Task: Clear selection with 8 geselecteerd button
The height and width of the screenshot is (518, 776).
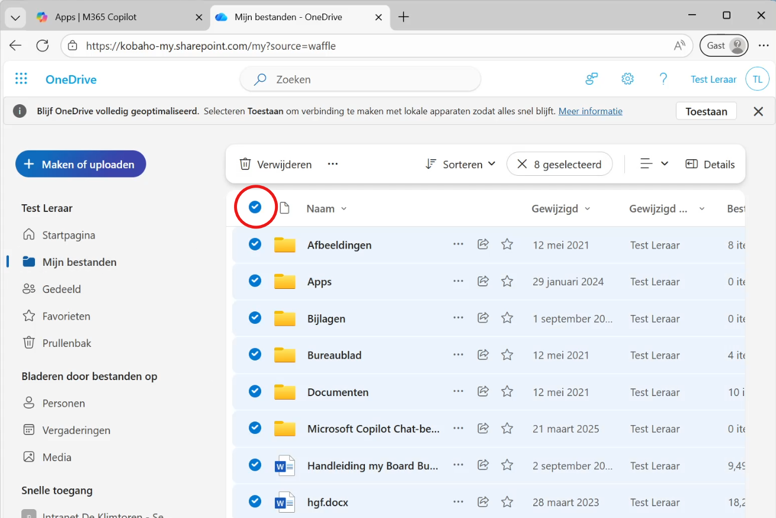Action: point(559,165)
